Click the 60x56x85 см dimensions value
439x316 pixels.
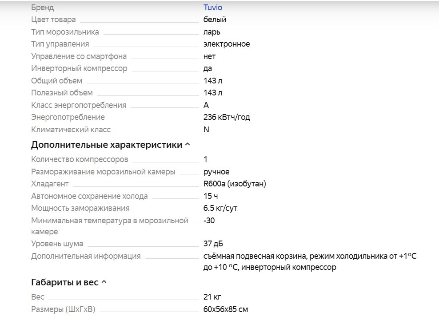pyautogui.click(x=225, y=309)
